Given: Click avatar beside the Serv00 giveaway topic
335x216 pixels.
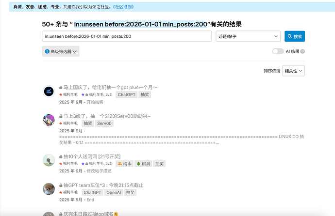Looking at the screenshot, I should 49,120.
